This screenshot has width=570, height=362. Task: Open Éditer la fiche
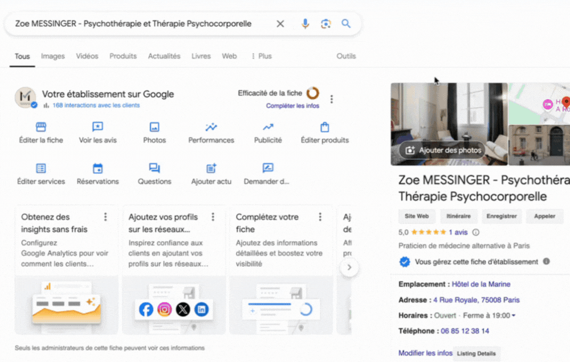[x=41, y=127]
